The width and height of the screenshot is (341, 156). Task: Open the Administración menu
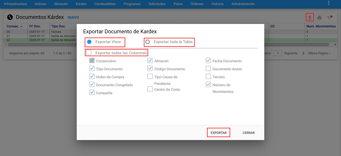tap(243, 4)
